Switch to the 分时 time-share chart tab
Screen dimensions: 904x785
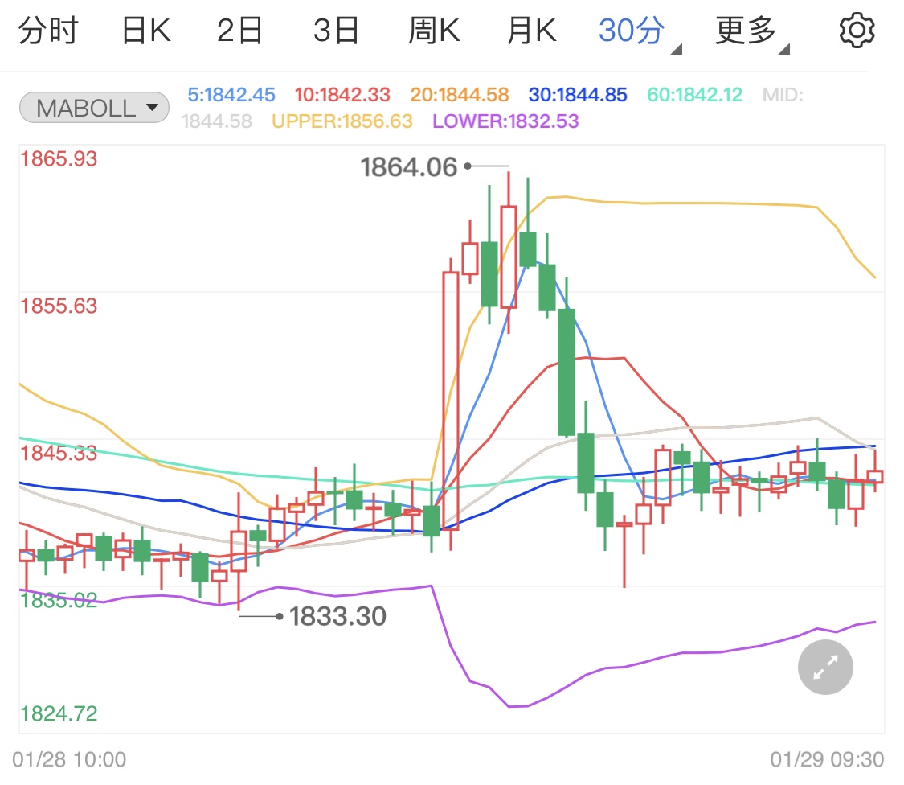tap(48, 30)
